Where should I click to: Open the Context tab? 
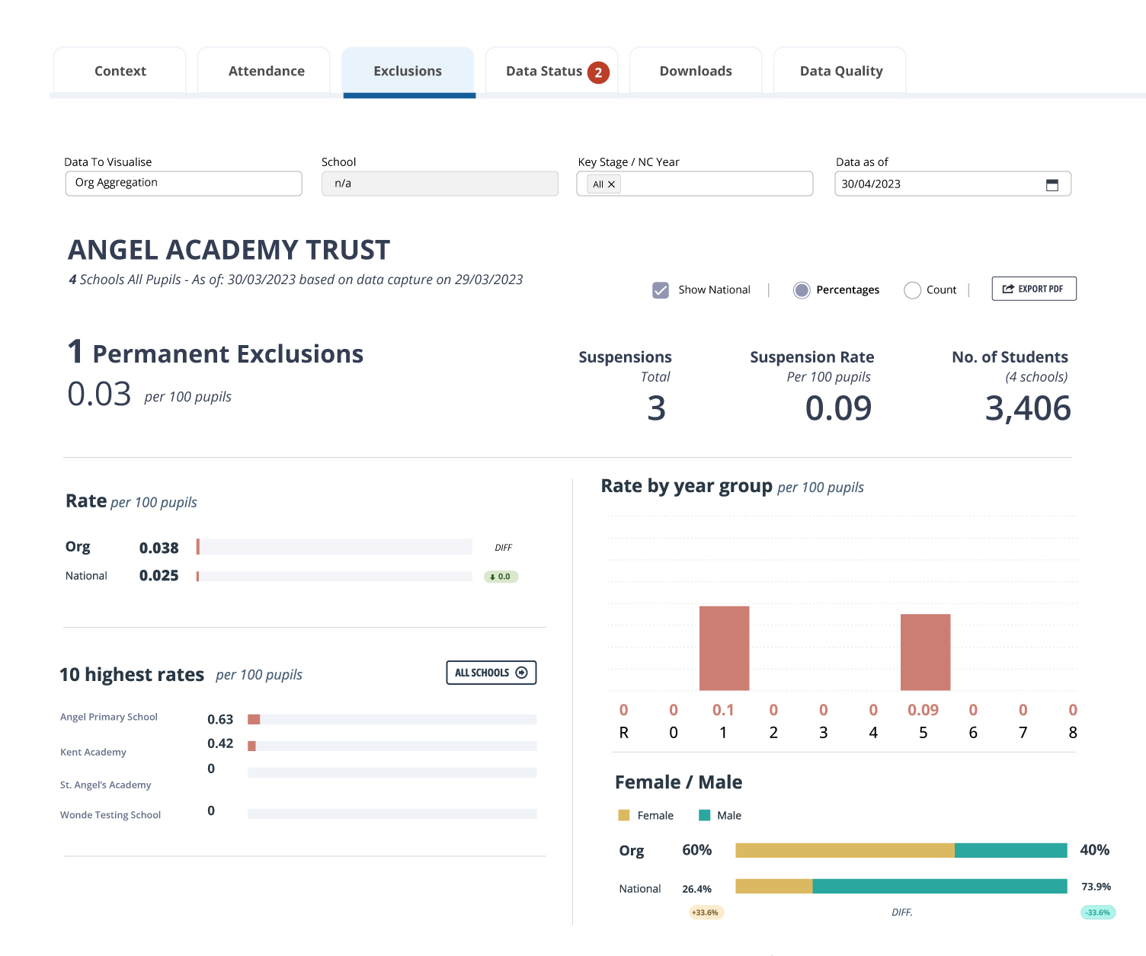coord(120,71)
